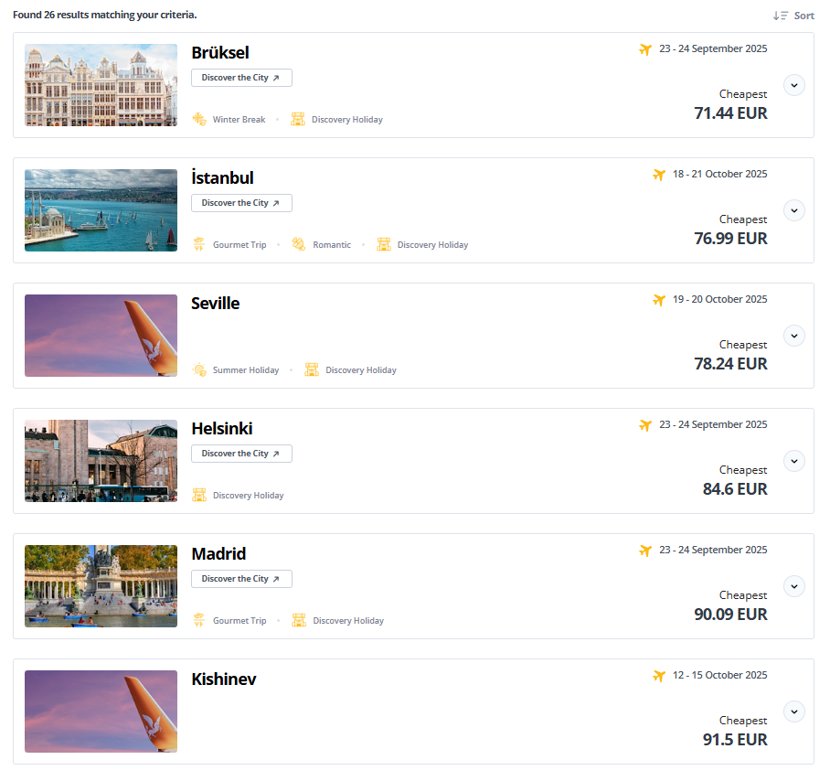Click the İstanbul Bosphorus thumbnail image

click(101, 210)
